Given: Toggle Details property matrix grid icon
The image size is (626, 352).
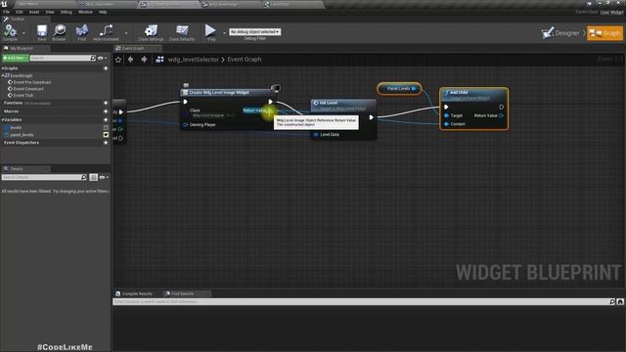Looking at the screenshot, I should point(94,177).
